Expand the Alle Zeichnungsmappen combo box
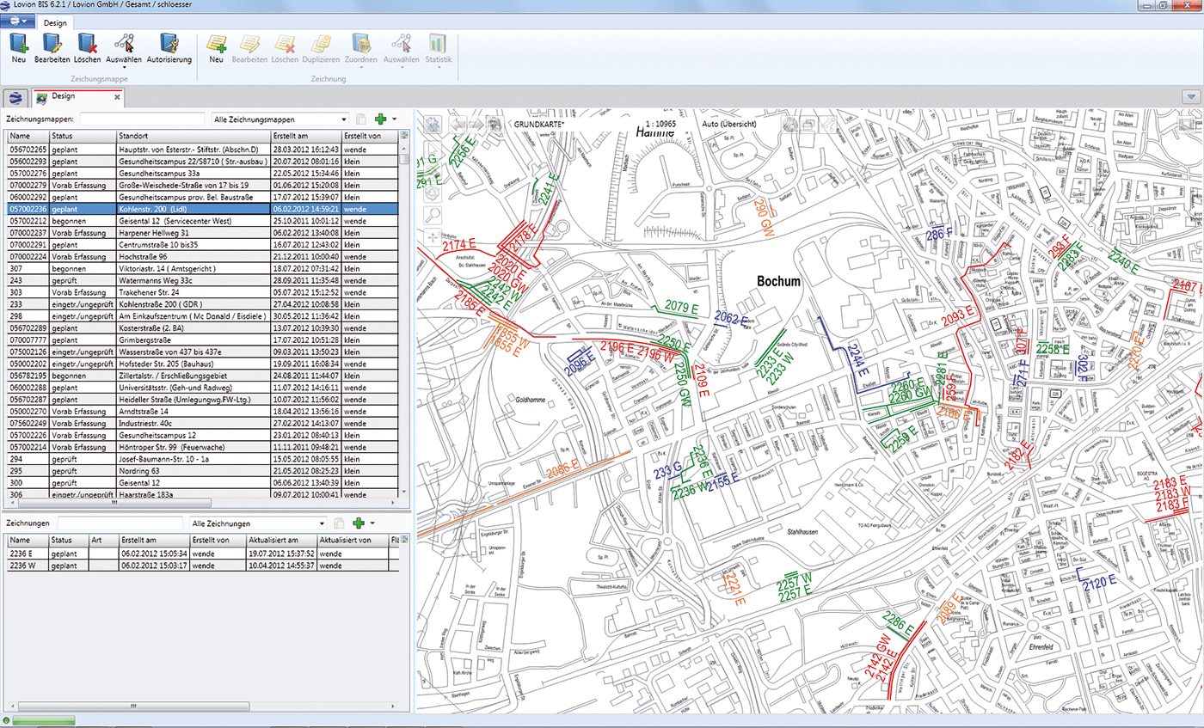The width and height of the screenshot is (1204, 728). pos(343,119)
